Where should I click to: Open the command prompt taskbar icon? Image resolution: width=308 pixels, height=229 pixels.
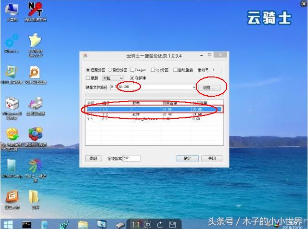[26, 225]
